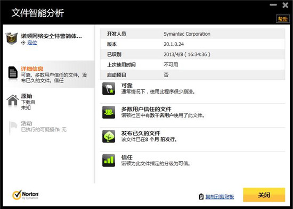Click the 发布已久的文件 tree icon
The height and width of the screenshot is (209, 293).
[109, 137]
